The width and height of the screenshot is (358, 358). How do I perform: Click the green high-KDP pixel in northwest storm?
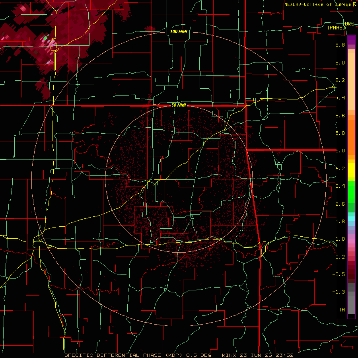click(46, 38)
